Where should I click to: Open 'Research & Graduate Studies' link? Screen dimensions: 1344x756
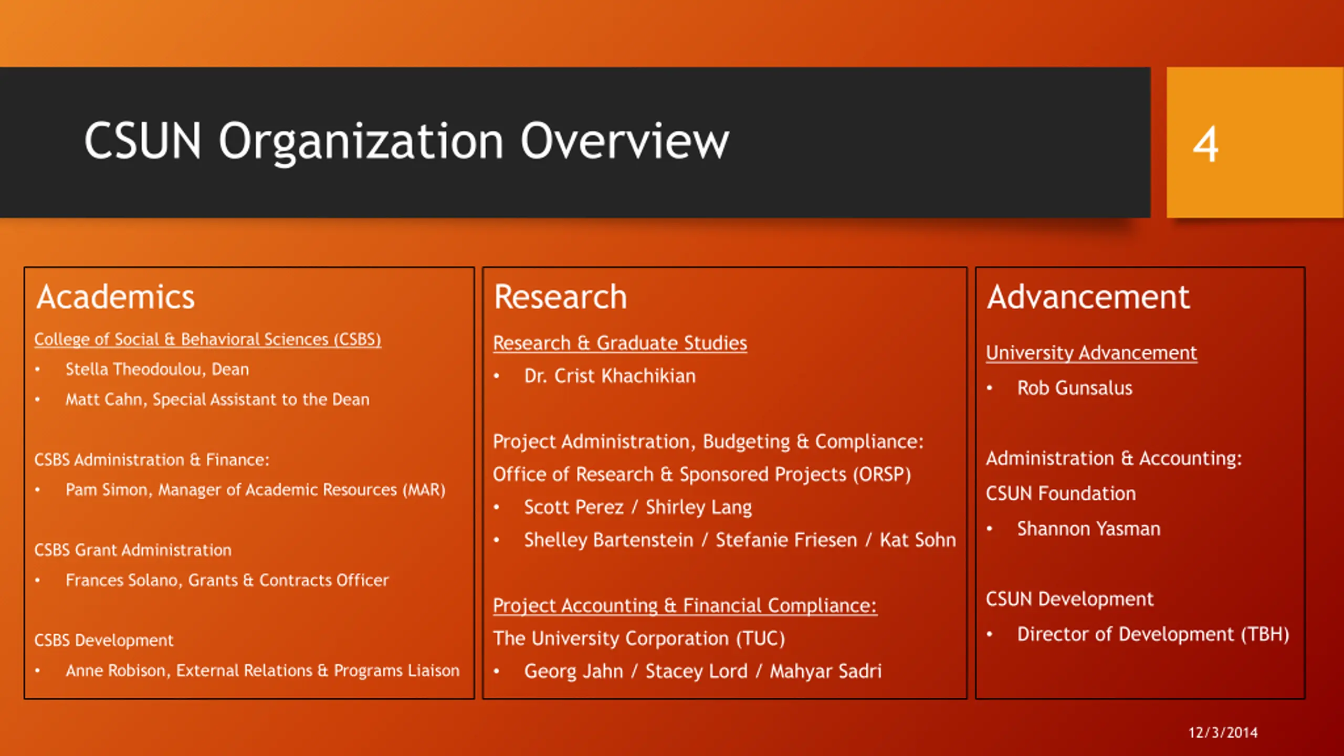click(x=620, y=343)
